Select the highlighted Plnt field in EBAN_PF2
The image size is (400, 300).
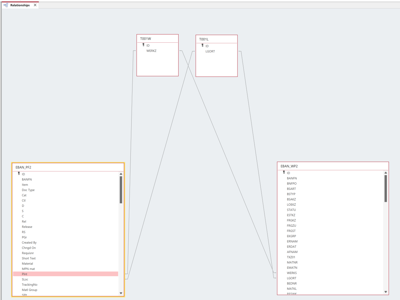point(25,274)
